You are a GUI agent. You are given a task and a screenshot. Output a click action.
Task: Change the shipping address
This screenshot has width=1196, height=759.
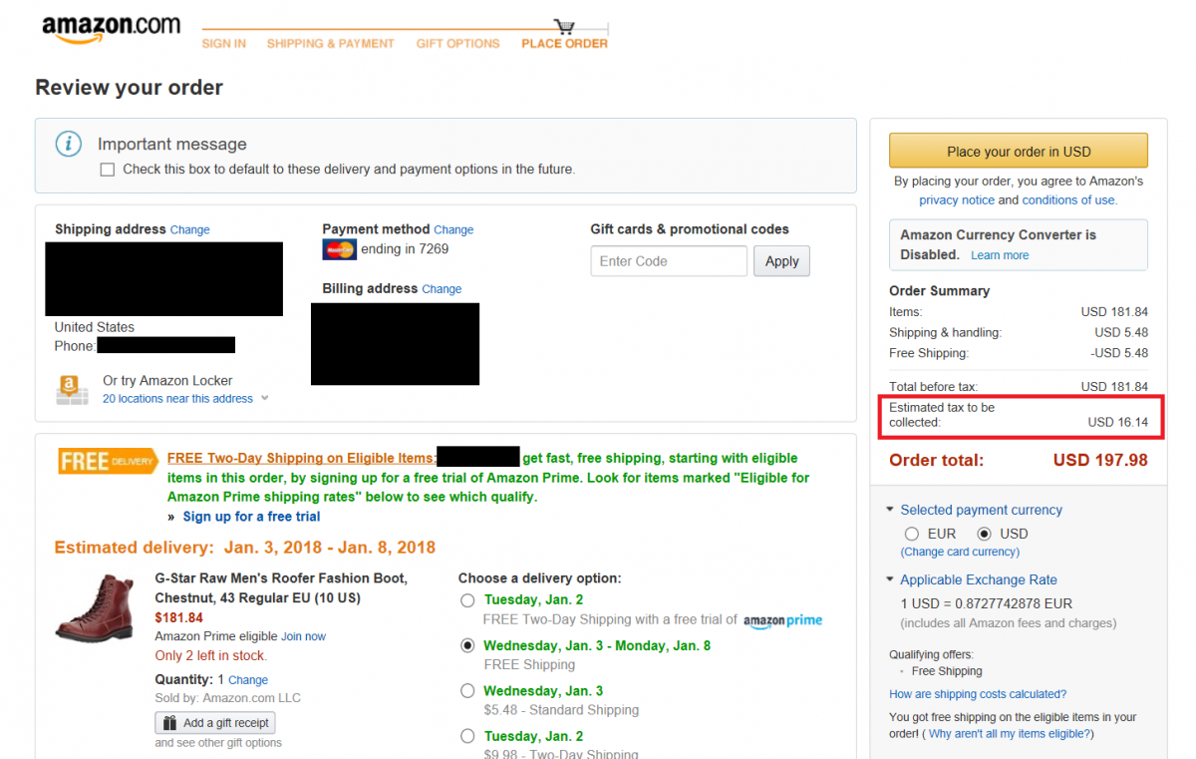coord(189,230)
